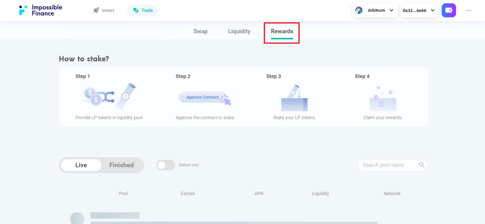Click the Step 3 staking box illustration
This screenshot has width=485, height=224.
coord(294,97)
